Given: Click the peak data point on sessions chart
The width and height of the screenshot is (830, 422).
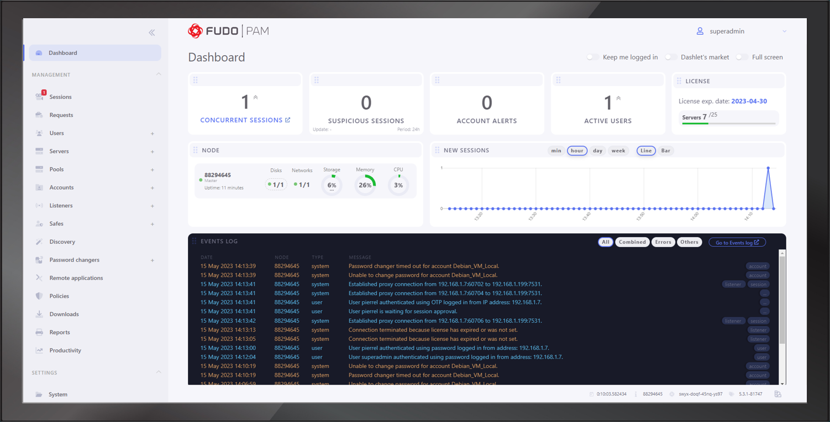Looking at the screenshot, I should tap(768, 168).
